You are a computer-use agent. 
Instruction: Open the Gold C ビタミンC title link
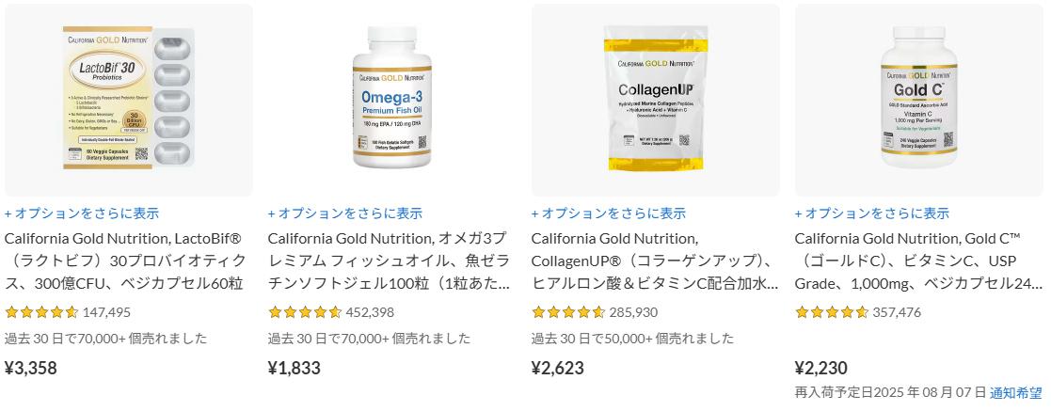pos(918,261)
